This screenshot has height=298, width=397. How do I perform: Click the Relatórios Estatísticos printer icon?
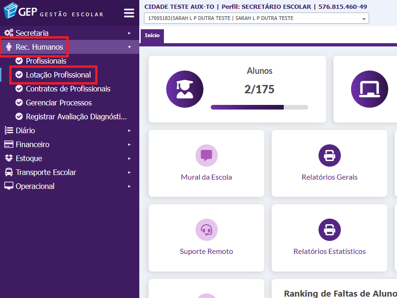click(x=329, y=230)
